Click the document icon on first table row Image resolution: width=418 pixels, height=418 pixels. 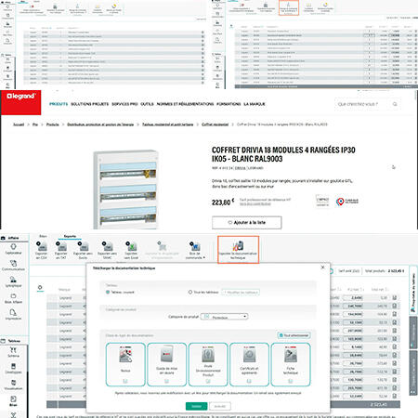395,297
